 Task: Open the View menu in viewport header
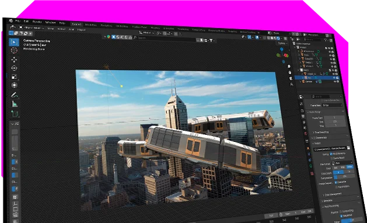50,29
